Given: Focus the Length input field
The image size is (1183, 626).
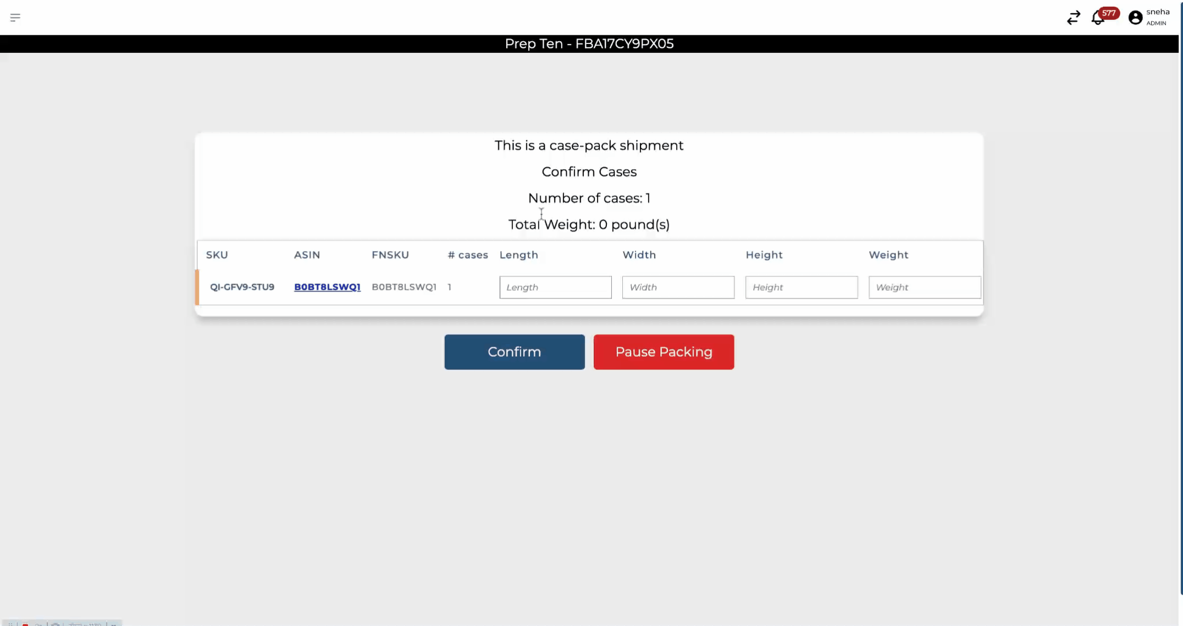Looking at the screenshot, I should click(555, 287).
